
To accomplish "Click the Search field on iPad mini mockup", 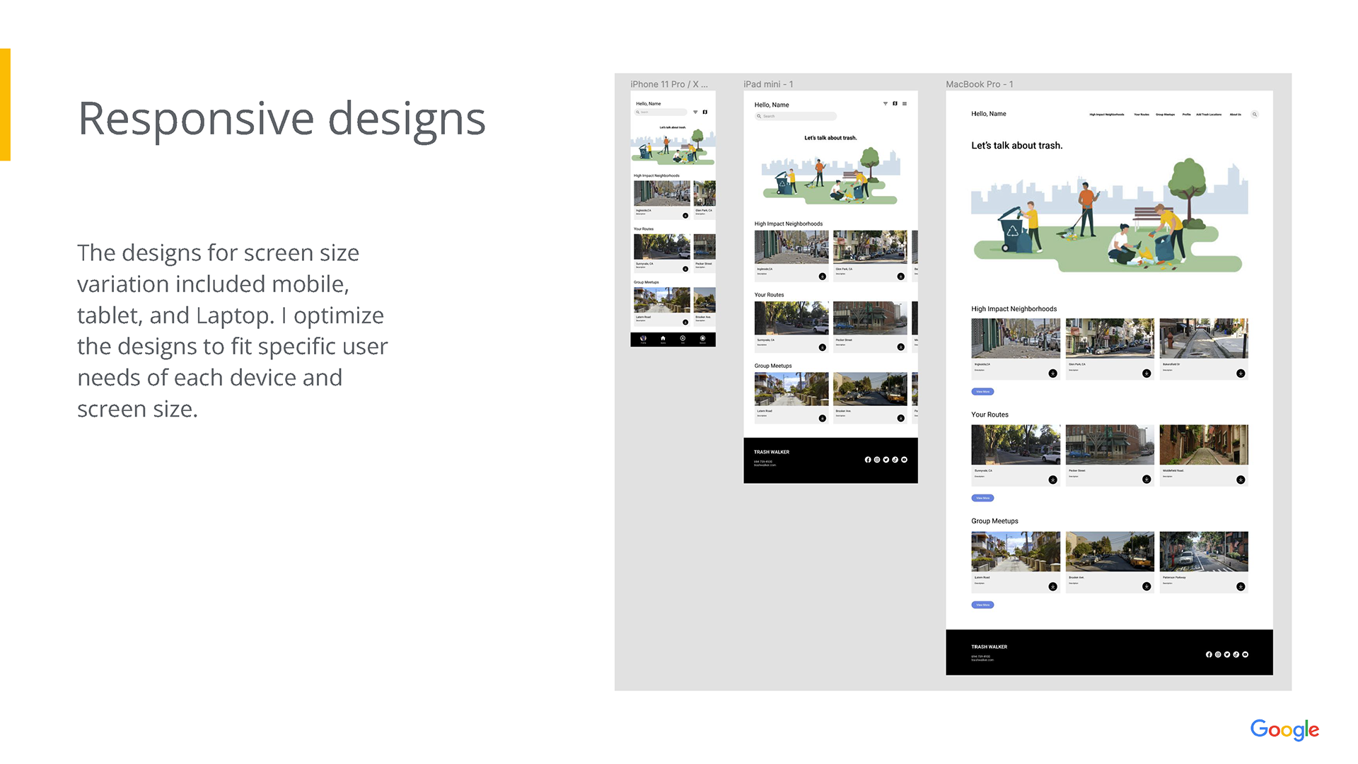I will pos(796,116).
